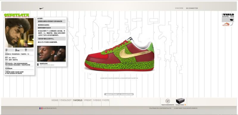Open the 1VIDEO section
Viewport: 238px width, 115px height.
coord(97,100)
